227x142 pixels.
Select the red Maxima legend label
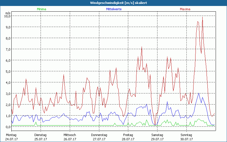click(x=185, y=9)
